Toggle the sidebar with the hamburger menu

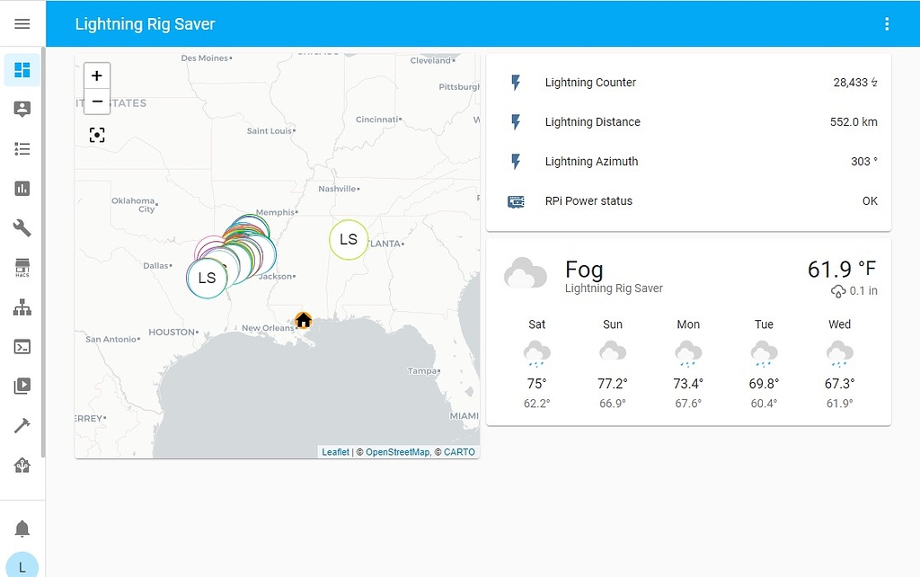(x=22, y=23)
